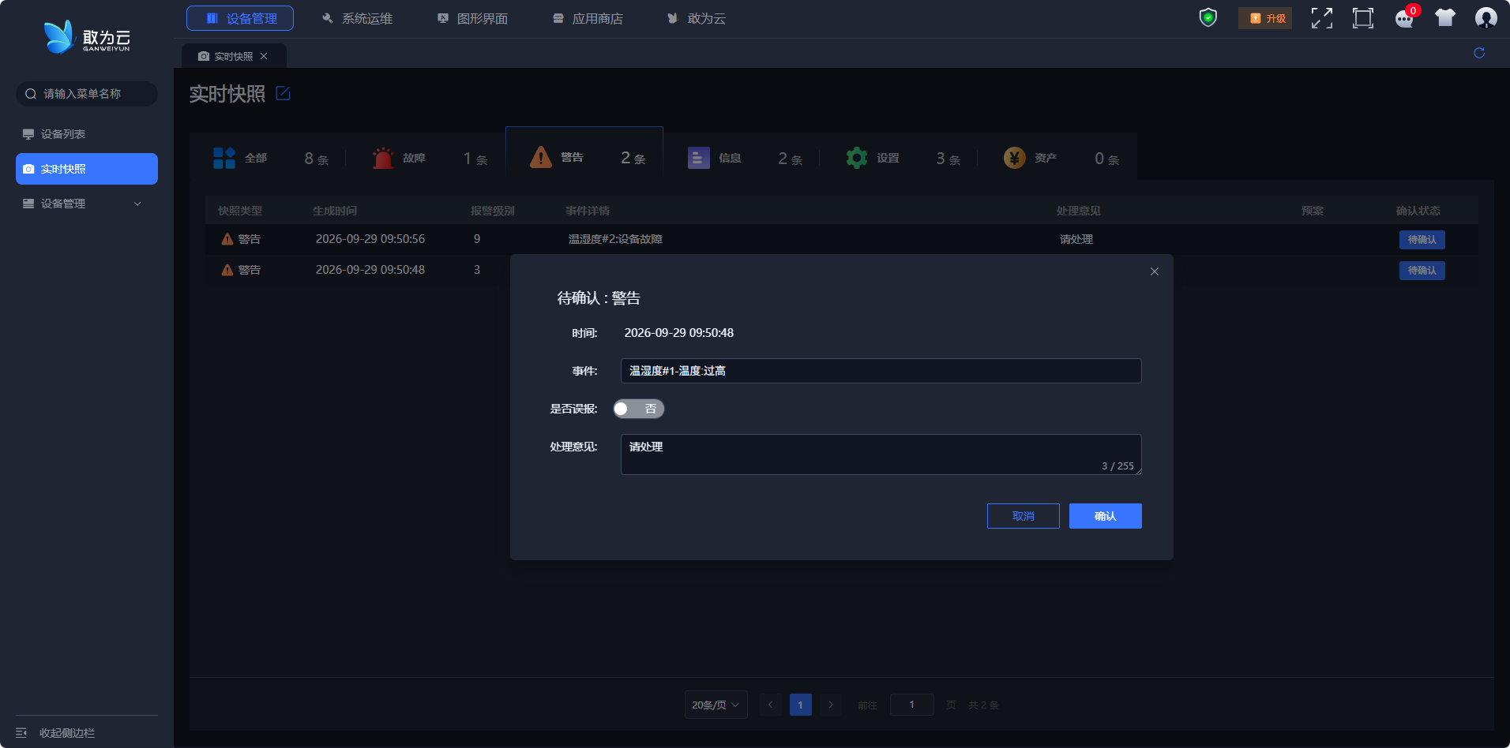
Task: Click the 事件 input field
Action: coord(881,371)
